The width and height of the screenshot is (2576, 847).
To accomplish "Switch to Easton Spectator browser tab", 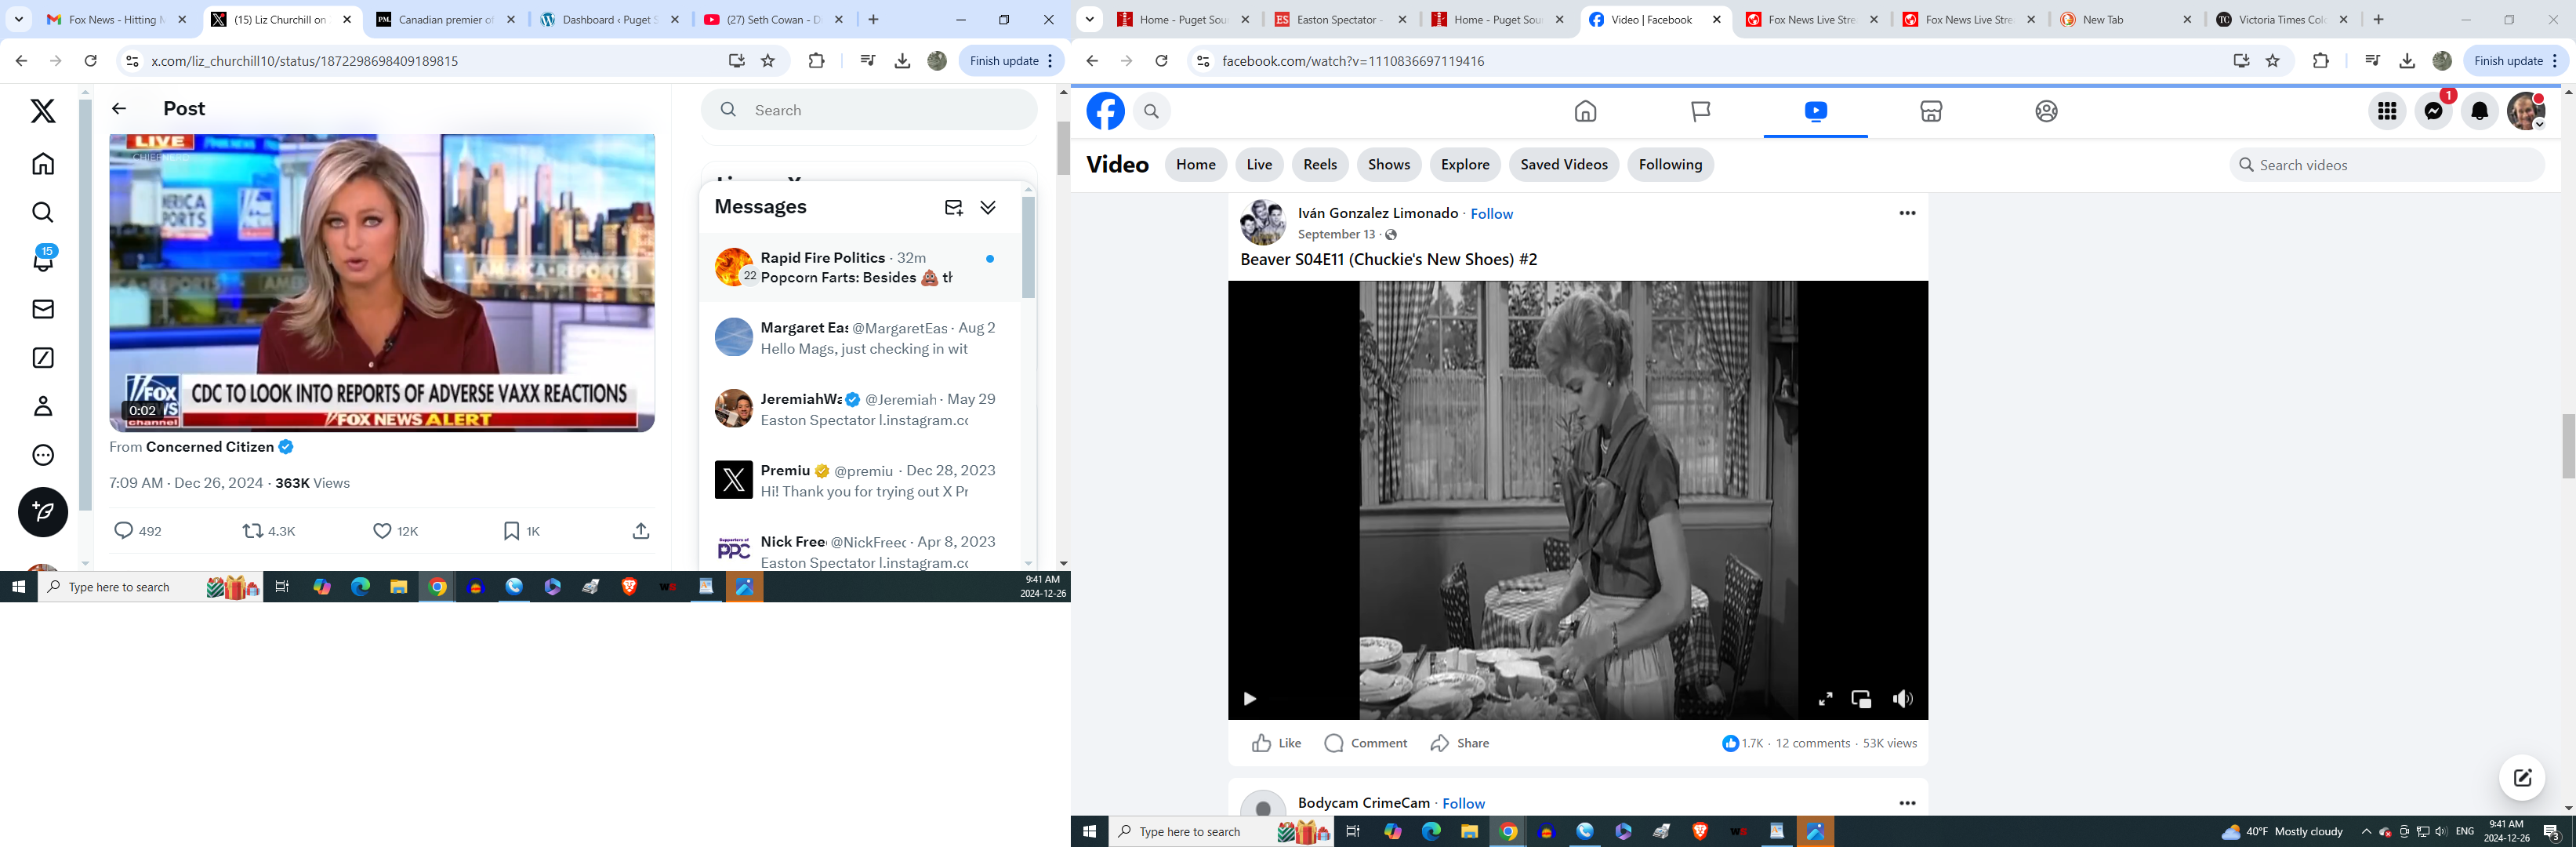I will click(x=1339, y=19).
